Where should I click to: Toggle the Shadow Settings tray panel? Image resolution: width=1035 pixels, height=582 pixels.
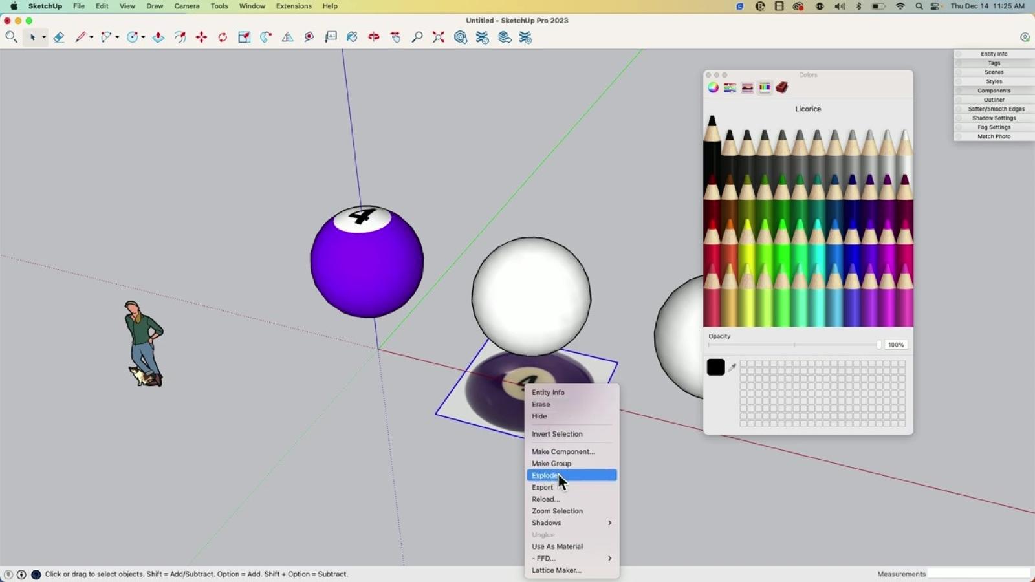click(994, 118)
